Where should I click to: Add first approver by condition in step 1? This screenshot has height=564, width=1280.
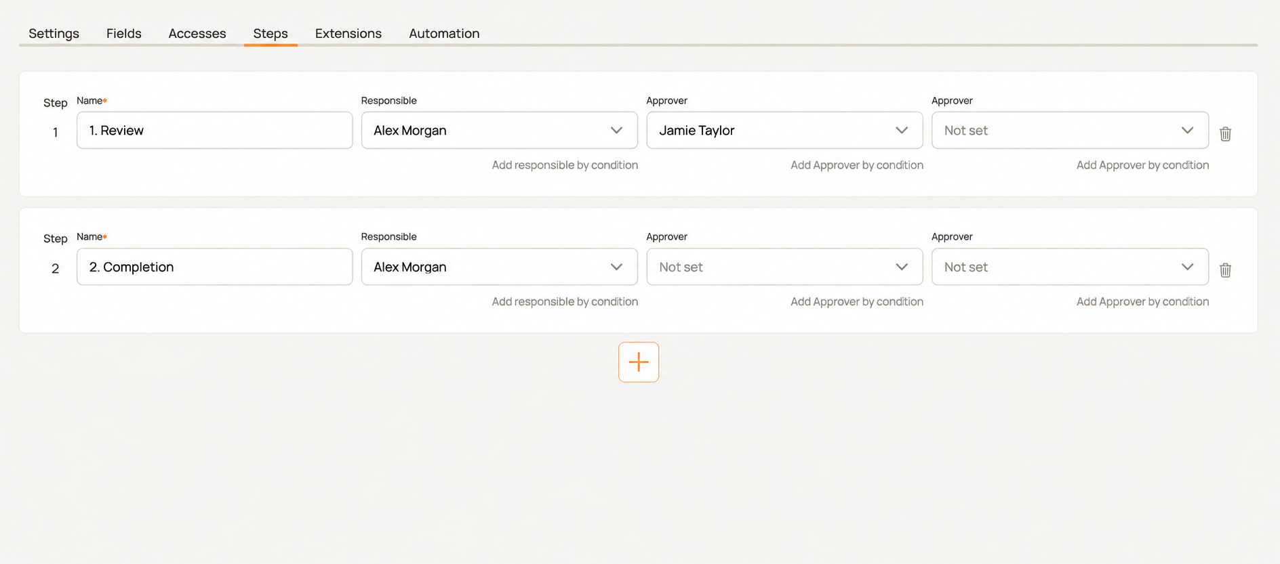click(x=857, y=165)
